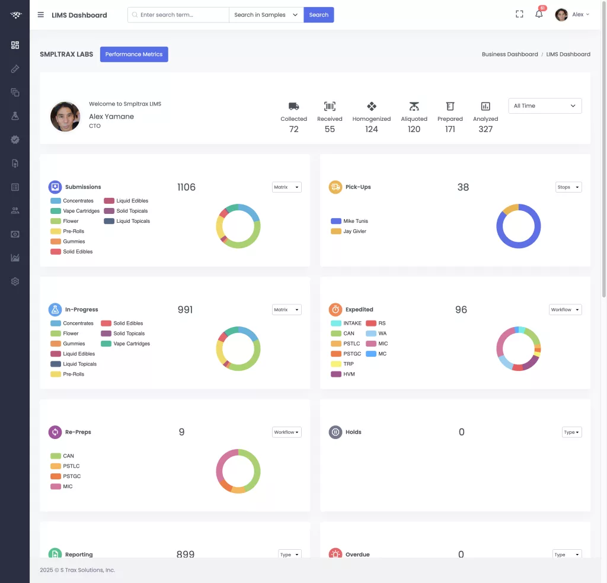This screenshot has height=583, width=607.
Task: Click the lab flask icon in sidebar
Action: pos(15,116)
